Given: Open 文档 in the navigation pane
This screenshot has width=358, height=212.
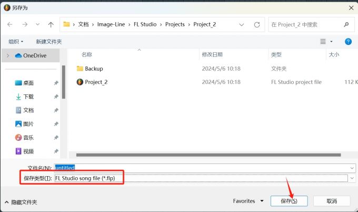Looking at the screenshot, I should [x=28, y=110].
